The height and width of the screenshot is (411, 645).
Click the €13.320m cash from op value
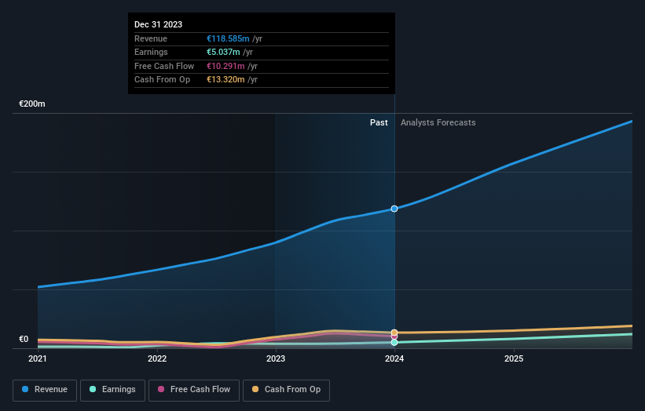(225, 80)
